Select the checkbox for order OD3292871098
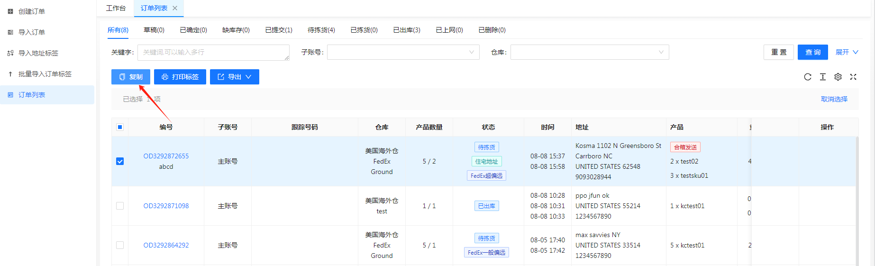Screen dimensions: 875x266 click(x=120, y=206)
